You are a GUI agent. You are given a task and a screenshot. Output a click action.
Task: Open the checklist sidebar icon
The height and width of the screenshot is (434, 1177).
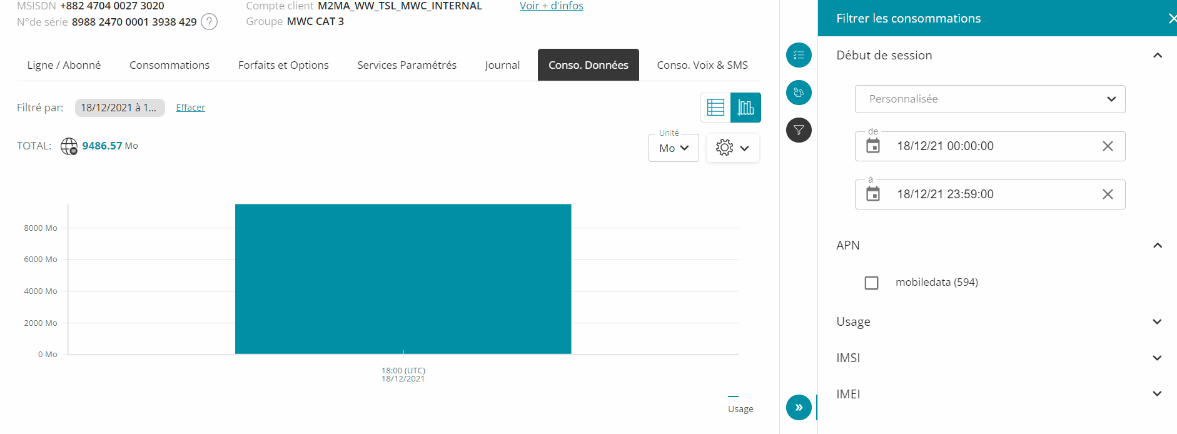(799, 55)
